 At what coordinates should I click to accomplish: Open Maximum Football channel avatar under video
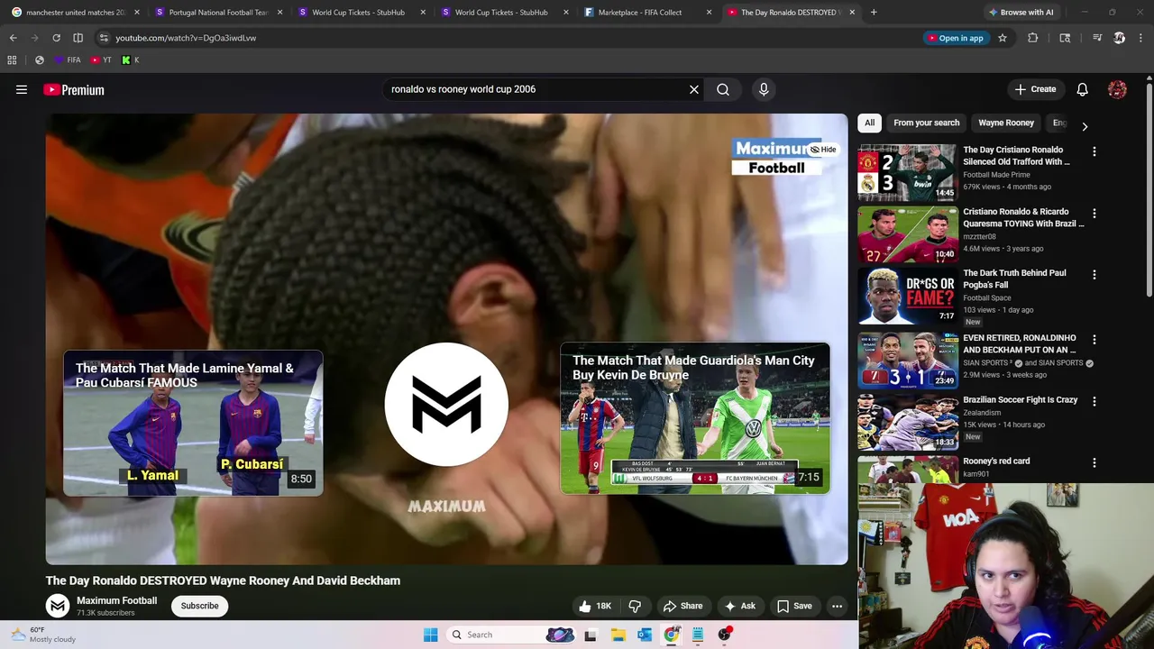(x=58, y=606)
